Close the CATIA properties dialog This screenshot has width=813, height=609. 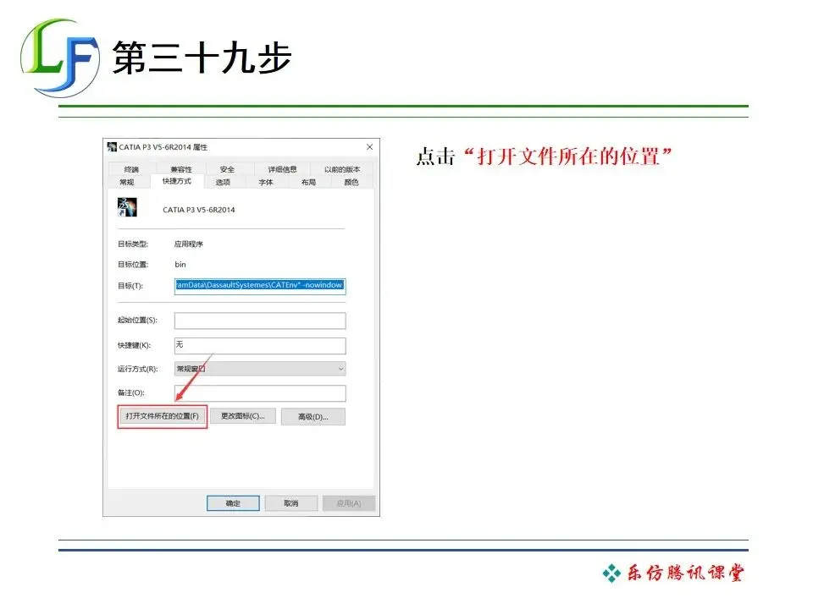370,147
